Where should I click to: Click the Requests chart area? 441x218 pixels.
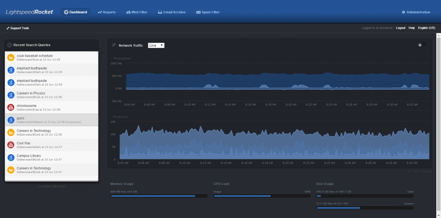click(x=274, y=140)
